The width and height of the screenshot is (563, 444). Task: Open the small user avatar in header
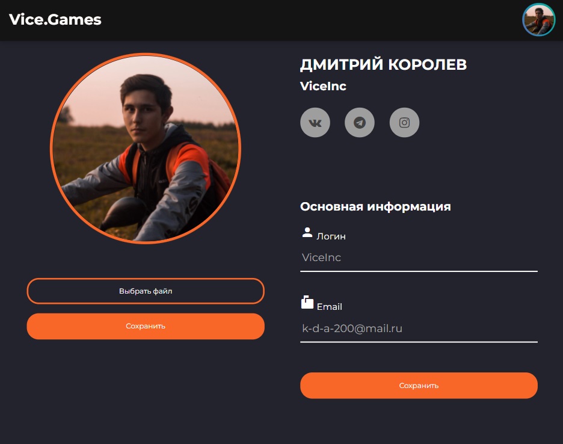click(x=538, y=20)
